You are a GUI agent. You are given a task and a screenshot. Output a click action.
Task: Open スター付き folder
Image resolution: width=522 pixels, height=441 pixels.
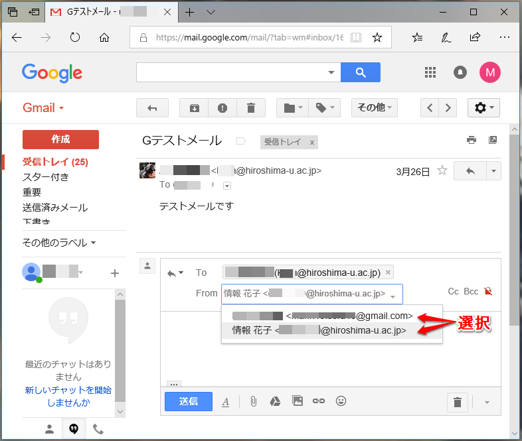[x=46, y=177]
